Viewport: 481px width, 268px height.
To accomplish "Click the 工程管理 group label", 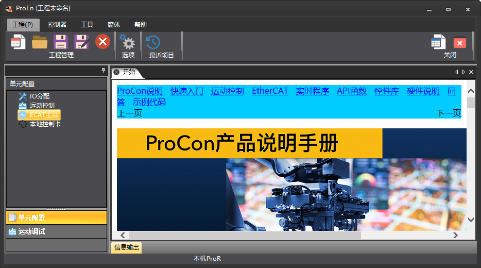I will click(x=61, y=55).
